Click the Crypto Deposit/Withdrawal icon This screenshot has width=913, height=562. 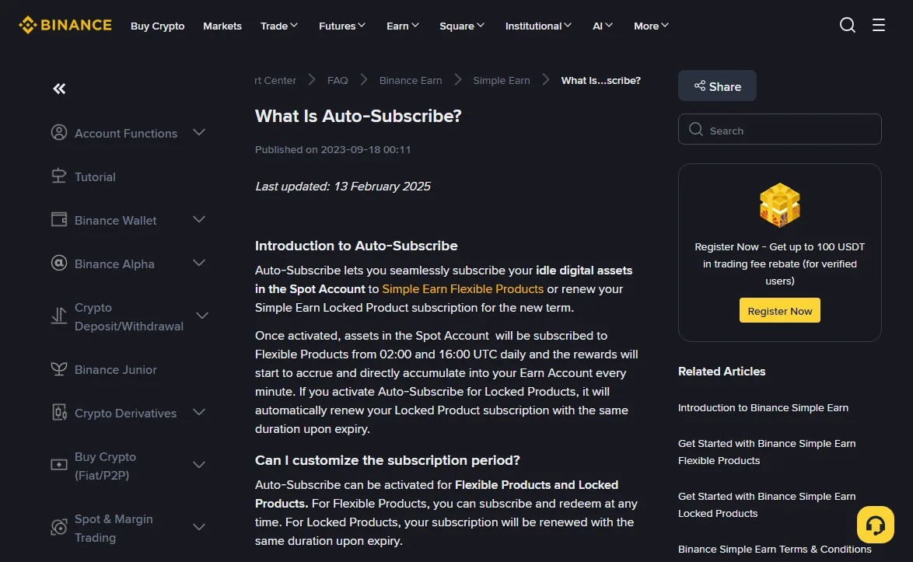pyautogui.click(x=59, y=316)
